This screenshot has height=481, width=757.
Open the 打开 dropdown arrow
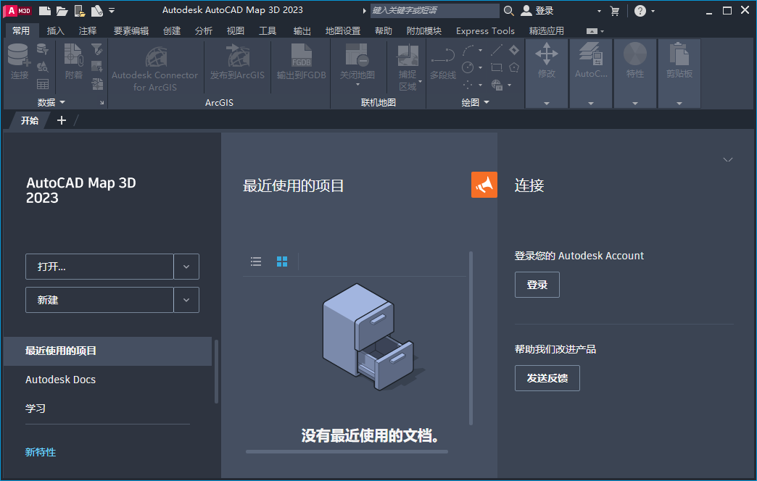[186, 267]
